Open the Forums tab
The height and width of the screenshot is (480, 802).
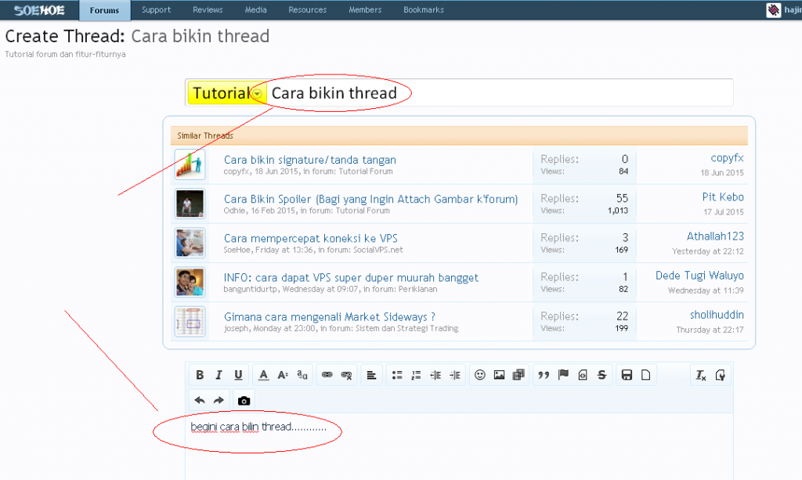[105, 10]
